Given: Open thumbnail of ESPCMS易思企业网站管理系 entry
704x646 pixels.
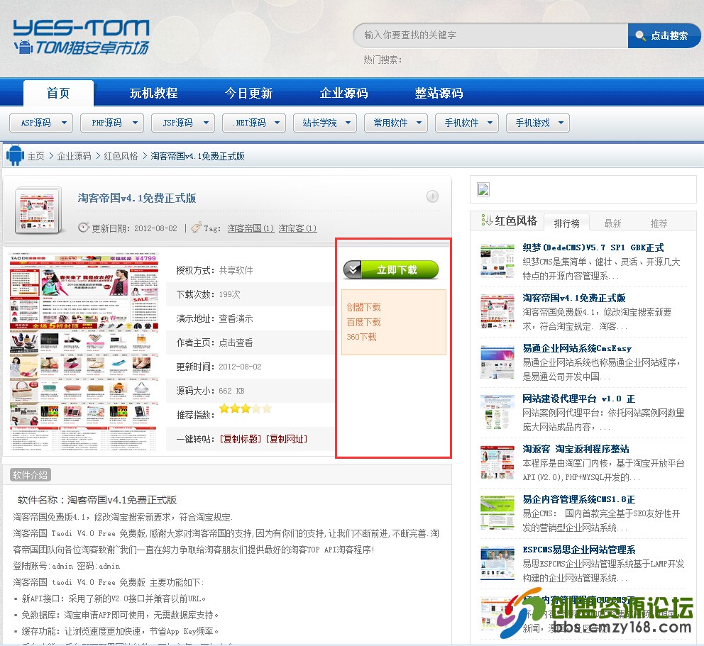Looking at the screenshot, I should pos(497,563).
